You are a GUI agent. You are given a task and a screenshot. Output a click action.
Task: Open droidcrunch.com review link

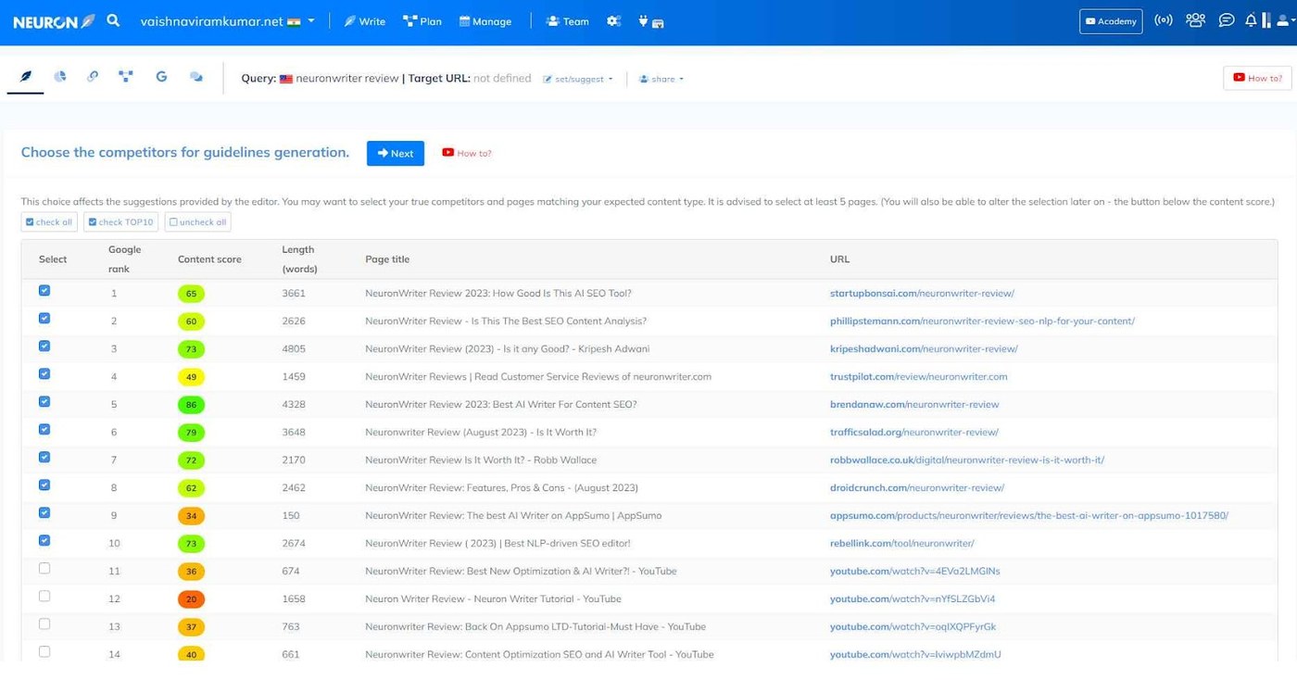[x=917, y=488]
